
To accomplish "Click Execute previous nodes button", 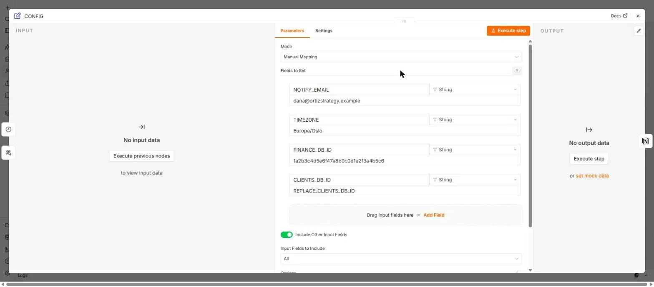I will tap(141, 156).
